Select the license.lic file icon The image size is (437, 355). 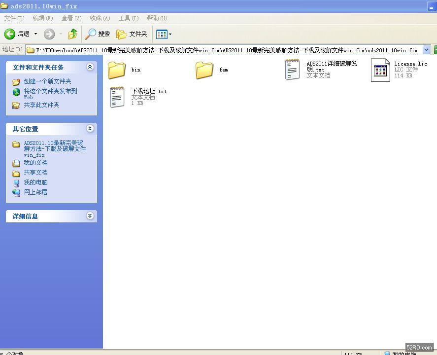[380, 70]
